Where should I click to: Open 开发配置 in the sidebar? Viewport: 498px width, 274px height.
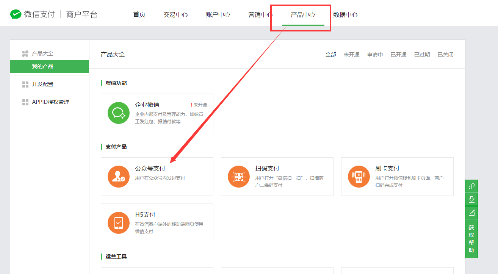pos(42,84)
